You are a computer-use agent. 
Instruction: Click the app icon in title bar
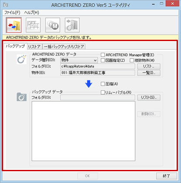(x=5, y=5)
